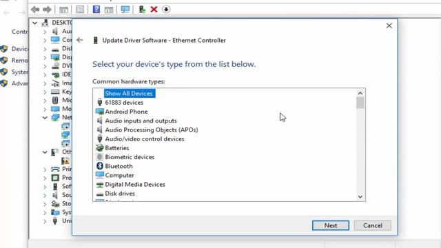
Task: Expand the DVD drives tree node
Action: point(45,66)
